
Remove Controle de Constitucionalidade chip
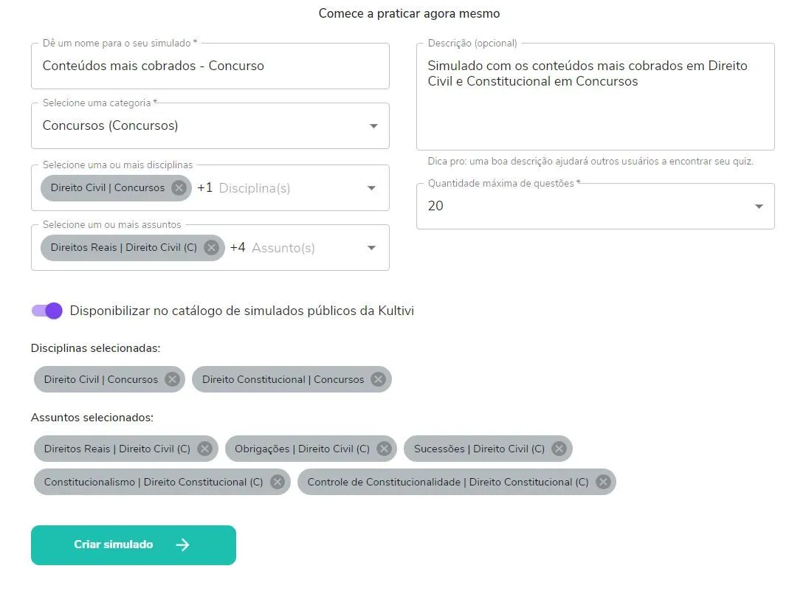pyautogui.click(x=603, y=482)
